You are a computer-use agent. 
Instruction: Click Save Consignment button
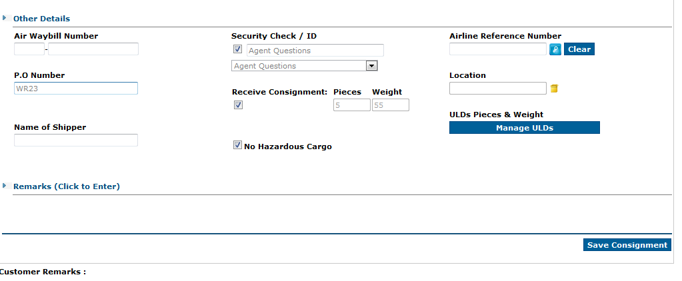(627, 245)
